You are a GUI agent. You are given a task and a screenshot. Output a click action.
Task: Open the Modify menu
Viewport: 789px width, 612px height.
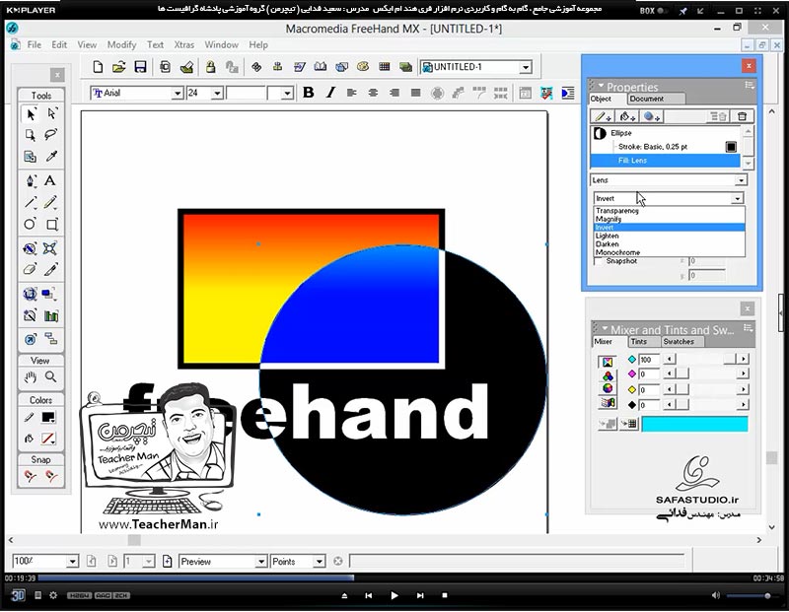[x=121, y=44]
